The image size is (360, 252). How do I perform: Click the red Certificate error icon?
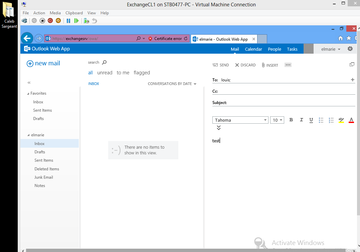click(x=150, y=38)
